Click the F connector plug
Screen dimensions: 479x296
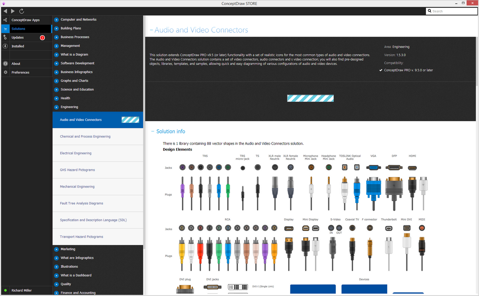point(370,254)
